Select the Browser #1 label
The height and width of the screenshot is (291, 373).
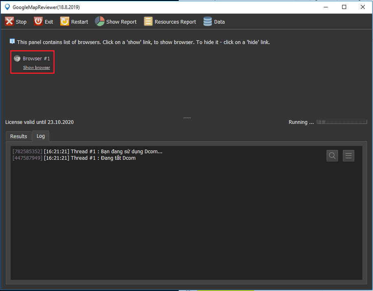36,59
